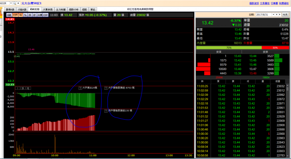Image resolution: width=291 pixels, height=159 pixels.
Task: Select the 11:02:29 trade row
Action: (241, 99)
